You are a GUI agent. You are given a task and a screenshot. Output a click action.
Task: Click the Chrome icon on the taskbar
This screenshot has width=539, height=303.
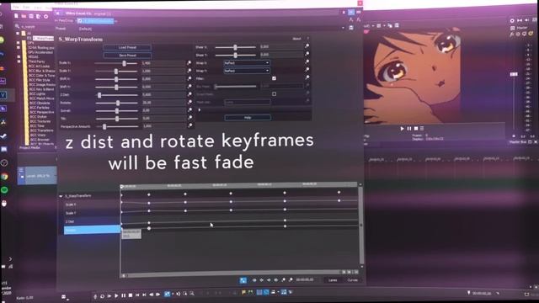(x=4, y=177)
